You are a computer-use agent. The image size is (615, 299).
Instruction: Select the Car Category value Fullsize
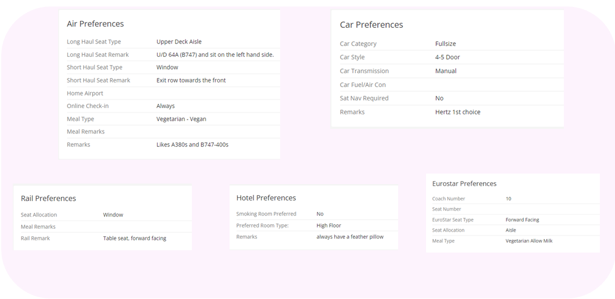pos(446,44)
